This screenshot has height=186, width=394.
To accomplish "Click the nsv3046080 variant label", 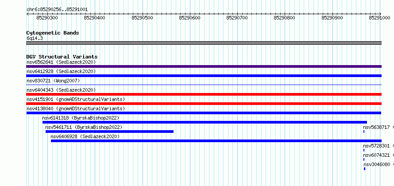I will coord(377,164).
